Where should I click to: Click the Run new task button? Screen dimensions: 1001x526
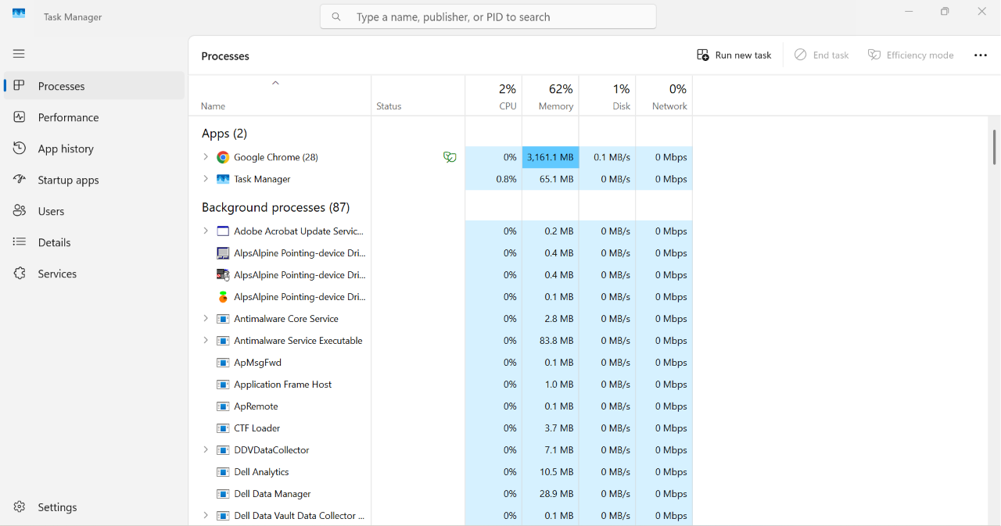click(734, 55)
